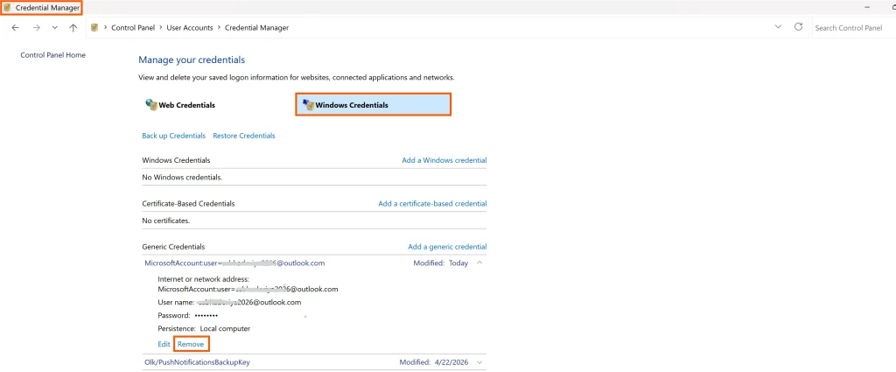
Task: Click the Credential Manager title bar icon
Action: click(7, 7)
